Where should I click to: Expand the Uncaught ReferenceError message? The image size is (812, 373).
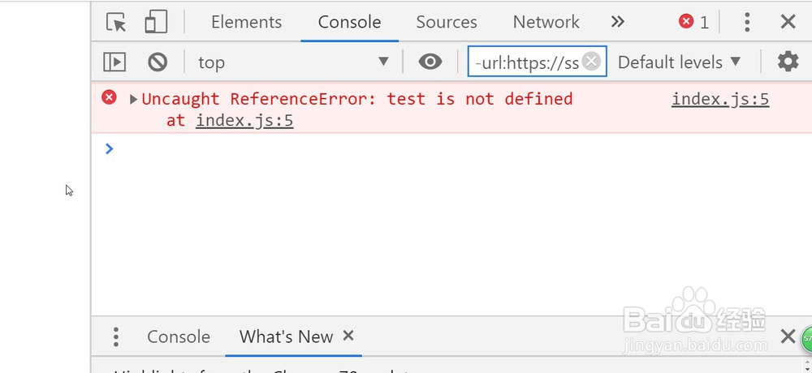[134, 99]
